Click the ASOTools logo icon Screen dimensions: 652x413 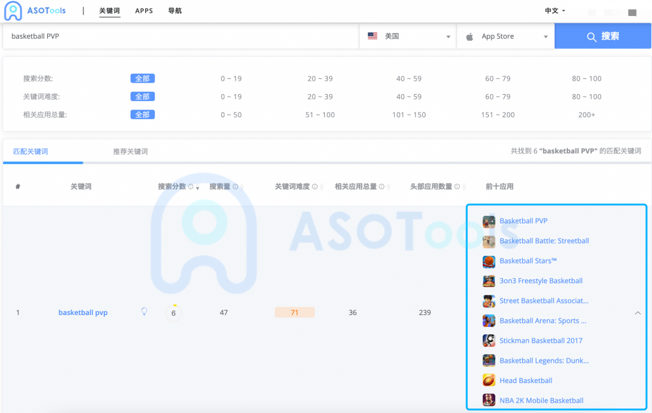[x=13, y=11]
